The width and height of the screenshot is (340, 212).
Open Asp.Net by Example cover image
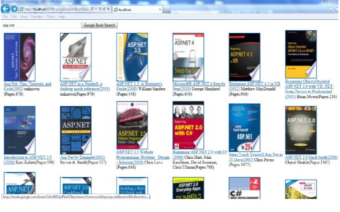76,130
